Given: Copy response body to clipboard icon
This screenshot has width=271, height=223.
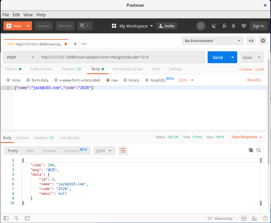Looking at the screenshot, I should (x=251, y=150).
